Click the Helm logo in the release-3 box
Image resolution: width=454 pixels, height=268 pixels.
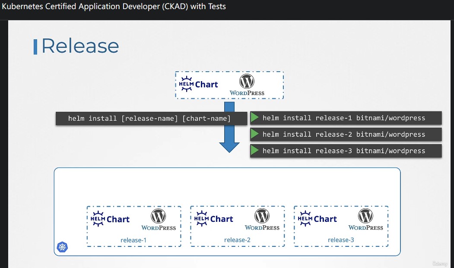[x=305, y=218]
